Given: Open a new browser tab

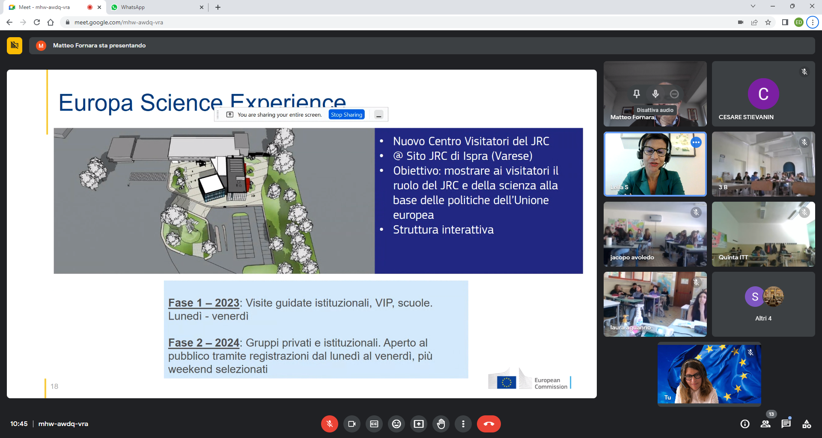Looking at the screenshot, I should coord(218,7).
